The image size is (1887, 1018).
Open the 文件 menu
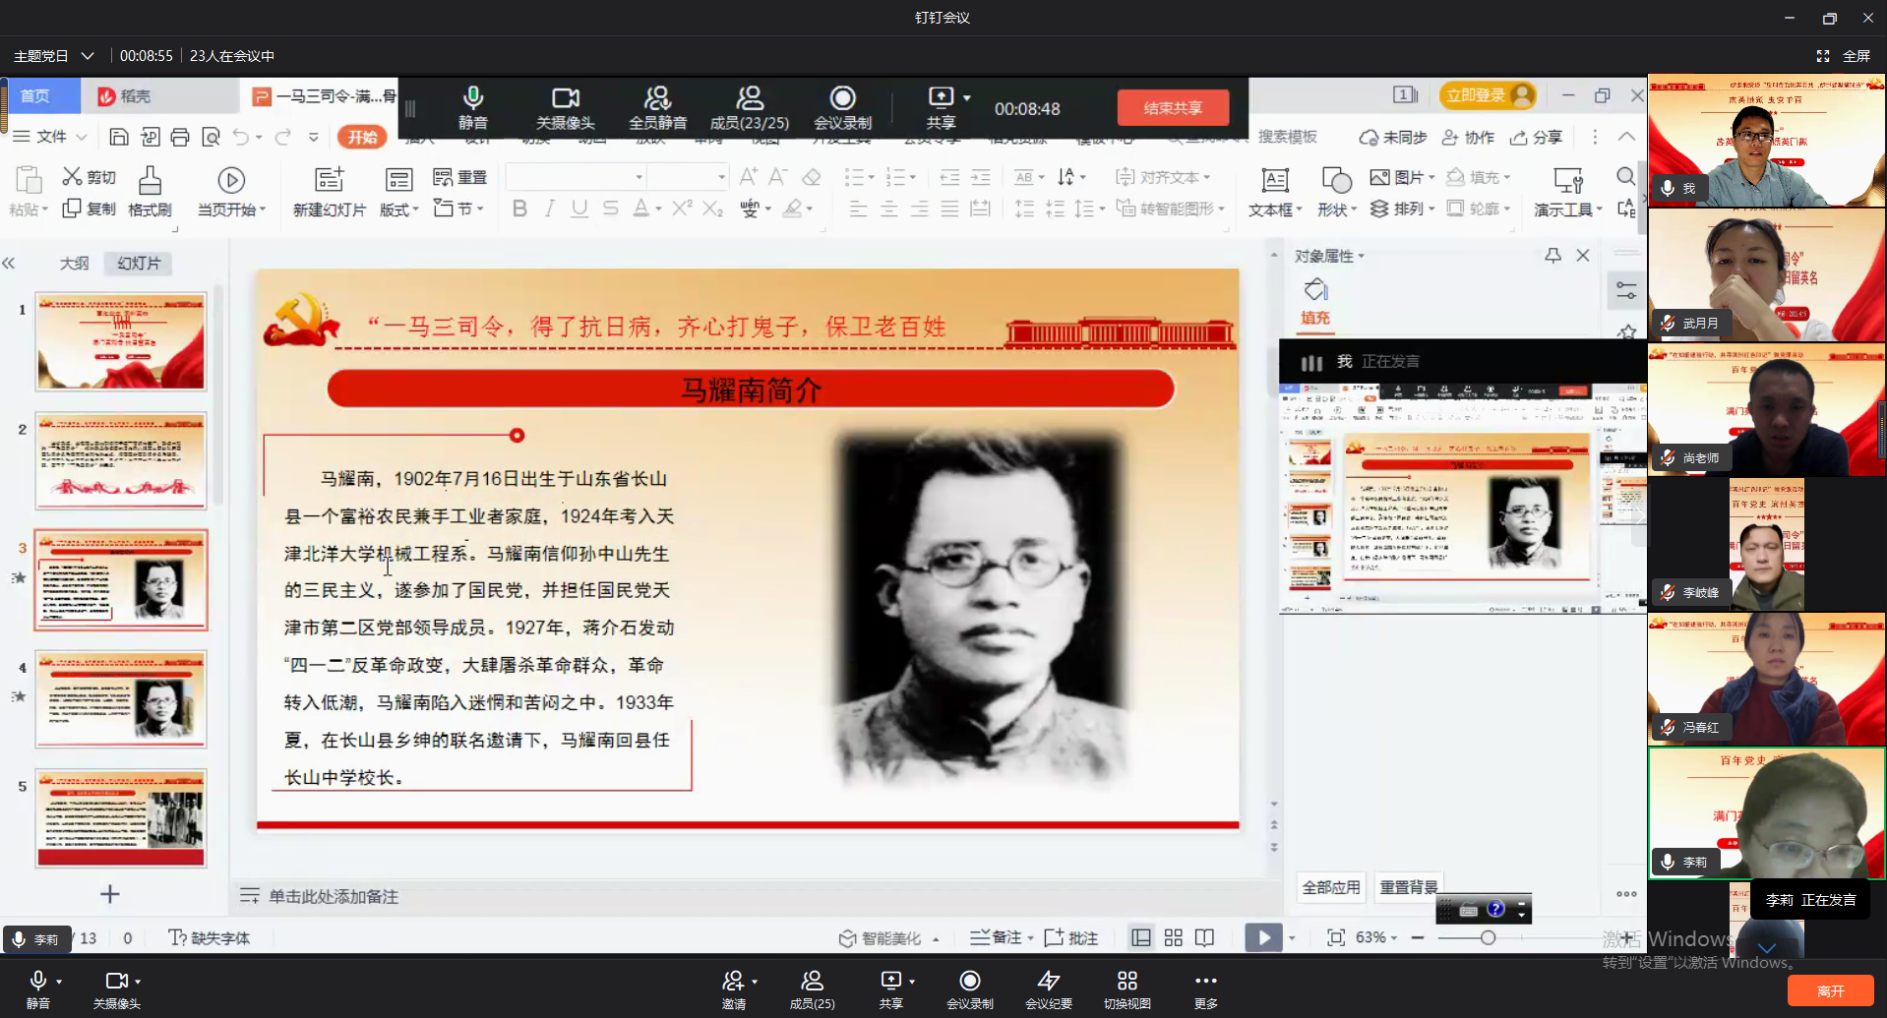click(51, 137)
